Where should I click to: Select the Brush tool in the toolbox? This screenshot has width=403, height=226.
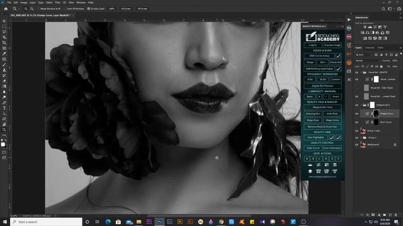(x=4, y=65)
